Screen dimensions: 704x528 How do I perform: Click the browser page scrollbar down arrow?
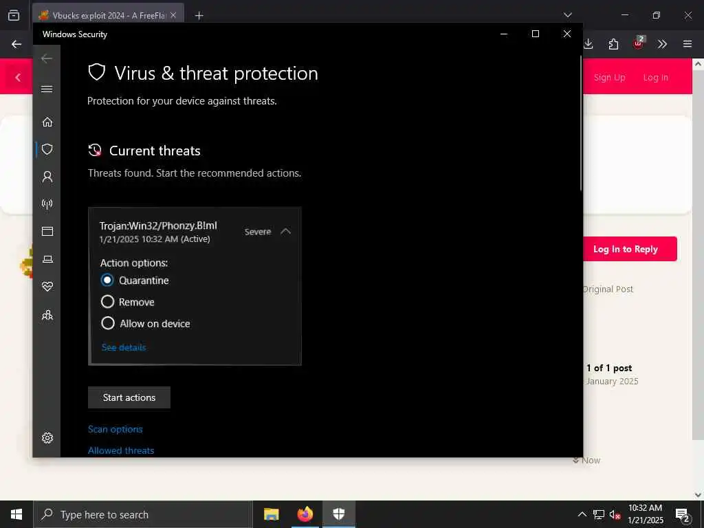698,495
